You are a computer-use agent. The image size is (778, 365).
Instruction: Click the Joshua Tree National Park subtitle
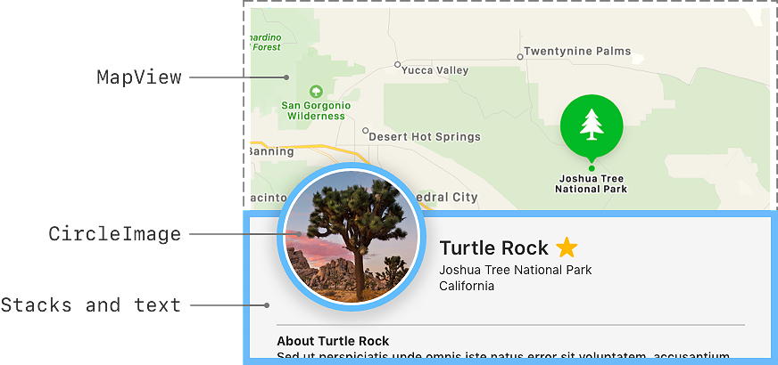(x=515, y=270)
